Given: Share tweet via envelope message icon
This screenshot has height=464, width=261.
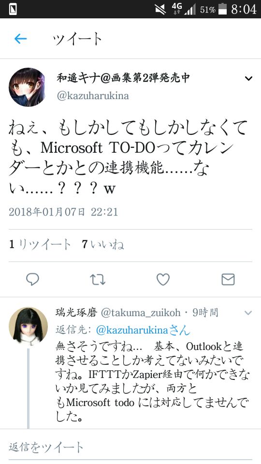Looking at the screenshot, I should point(228,279).
